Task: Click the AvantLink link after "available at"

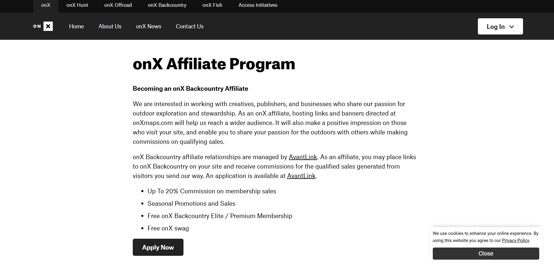Action: click(301, 176)
